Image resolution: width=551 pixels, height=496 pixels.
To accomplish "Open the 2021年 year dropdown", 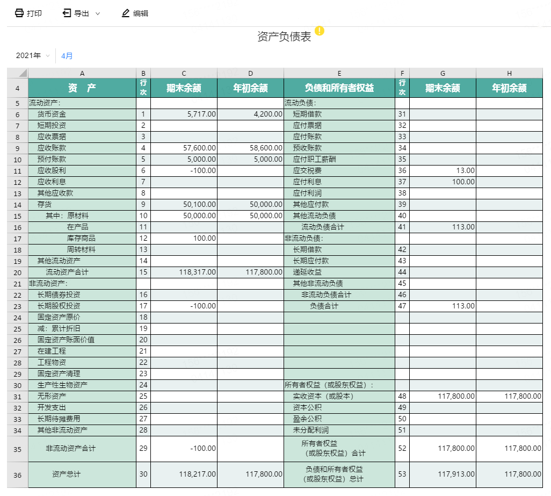I will [32, 55].
